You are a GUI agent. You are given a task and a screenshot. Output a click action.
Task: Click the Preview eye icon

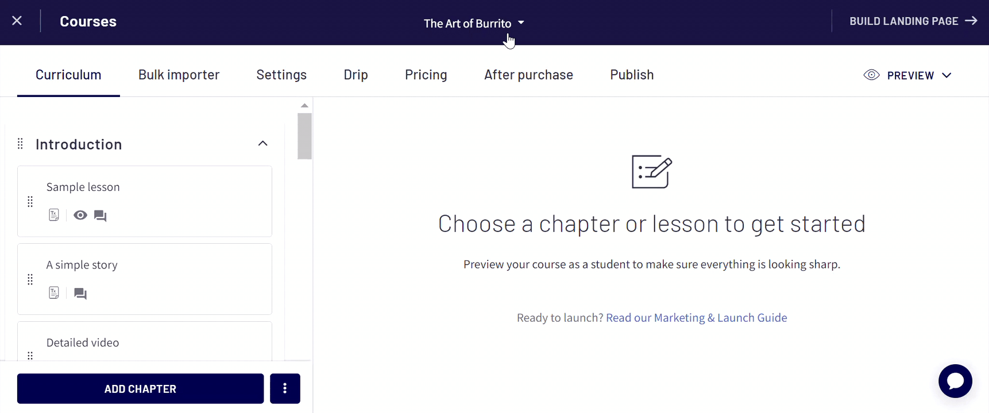[871, 75]
